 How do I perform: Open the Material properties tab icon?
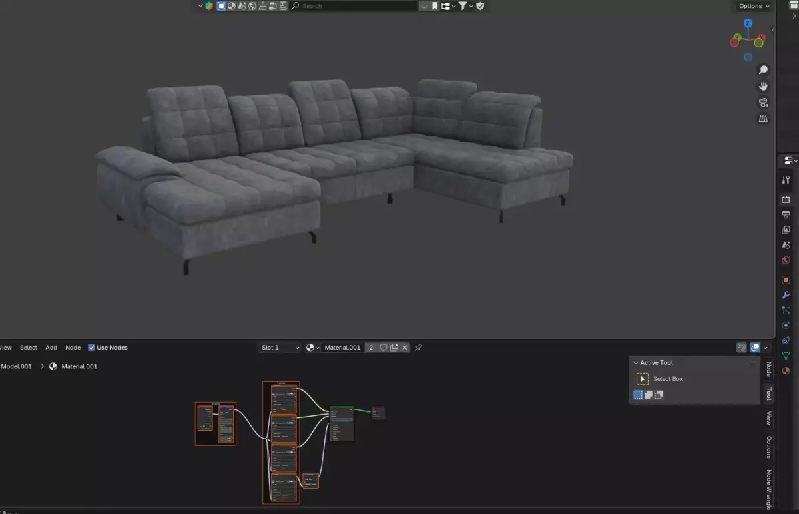[786, 371]
